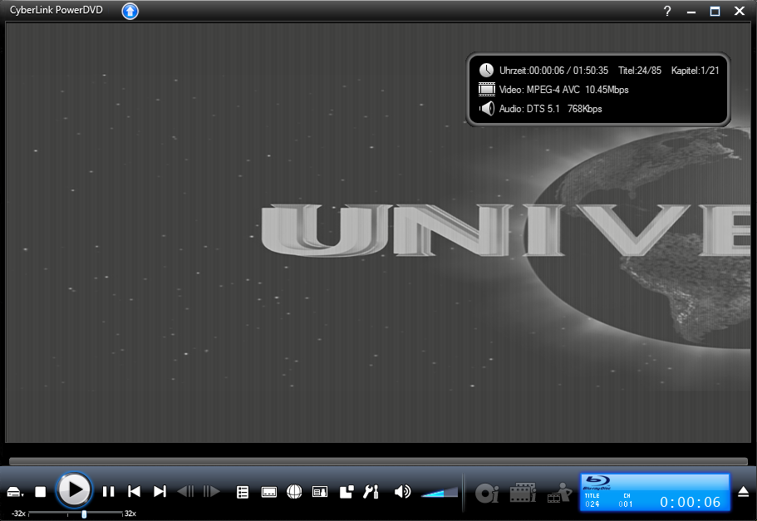Click the blue upgrade arrow icon
The image size is (757, 521).
coord(130,11)
